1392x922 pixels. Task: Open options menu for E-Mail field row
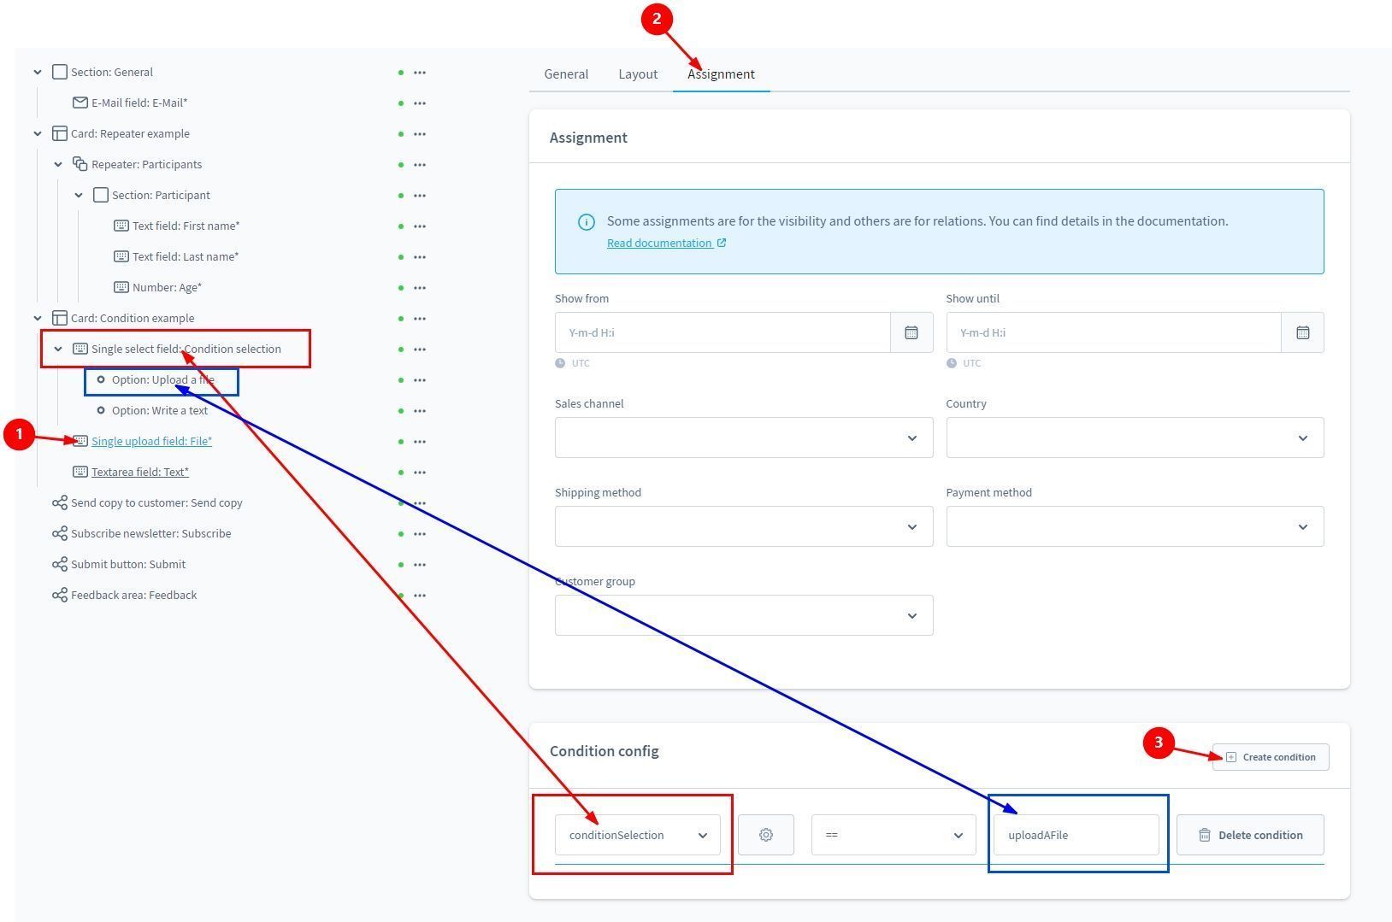coord(420,103)
